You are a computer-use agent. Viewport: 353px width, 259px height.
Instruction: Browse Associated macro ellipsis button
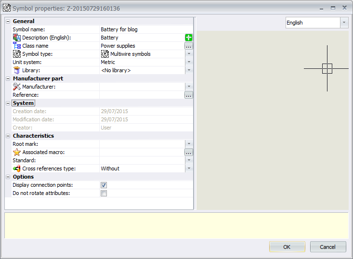pos(189,152)
